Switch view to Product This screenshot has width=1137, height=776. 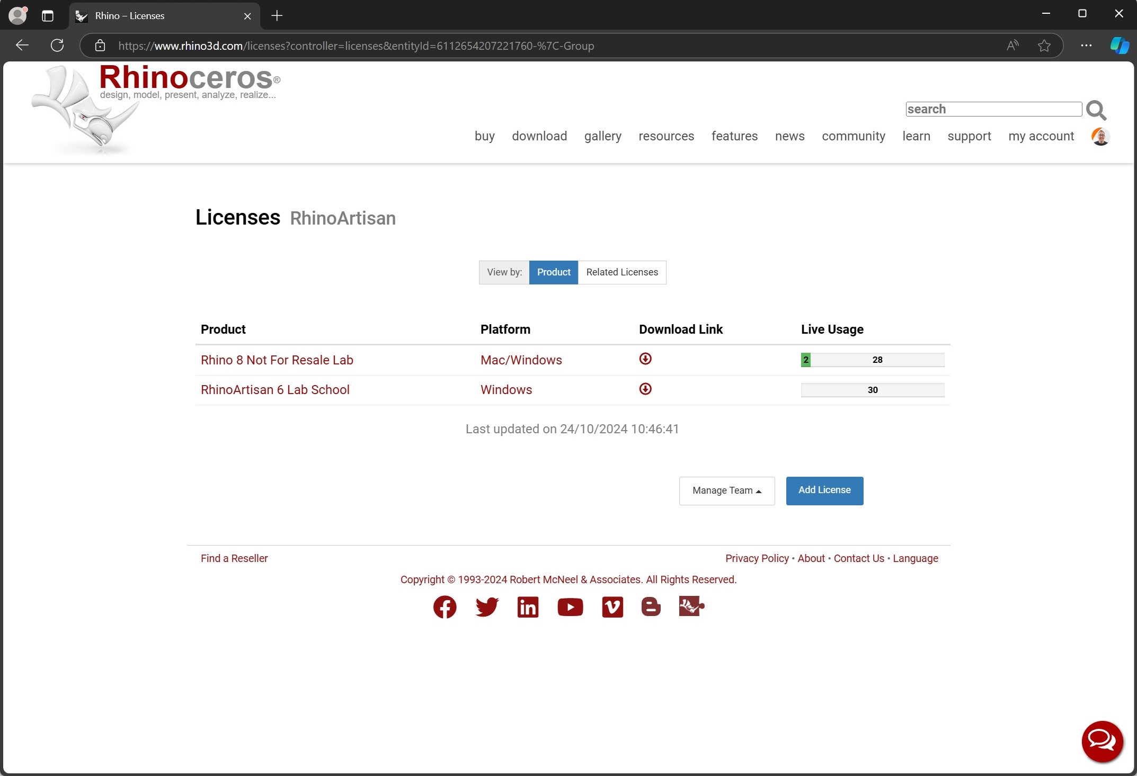[x=553, y=272]
